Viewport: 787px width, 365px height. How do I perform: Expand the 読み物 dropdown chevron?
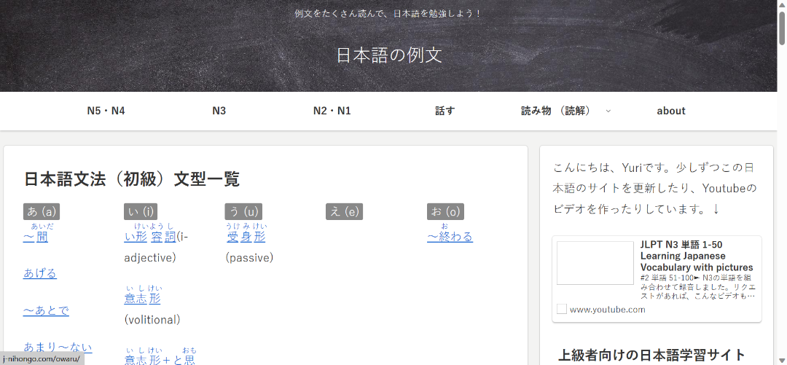[x=608, y=111]
